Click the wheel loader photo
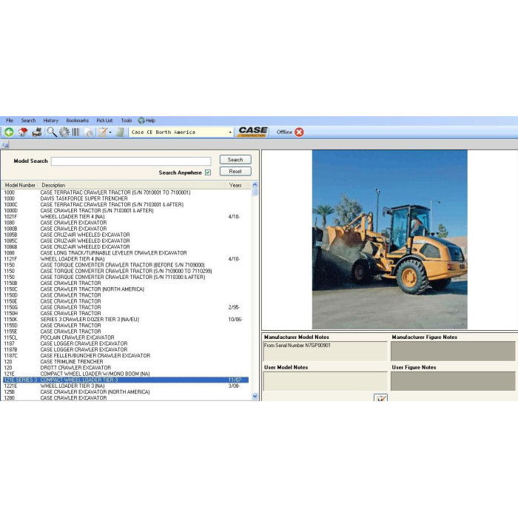Viewport: 518px width, 518px height. (390, 240)
